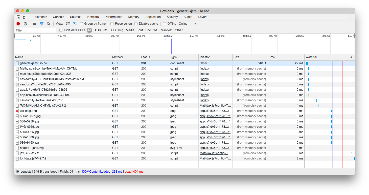Select the app.css request row

(184, 95)
